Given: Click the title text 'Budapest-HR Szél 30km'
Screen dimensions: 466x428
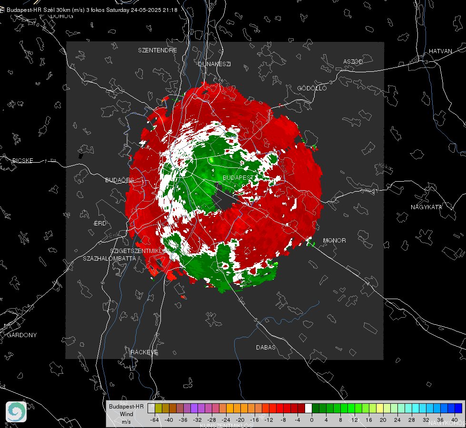Looking at the screenshot, I should click(x=38, y=10).
